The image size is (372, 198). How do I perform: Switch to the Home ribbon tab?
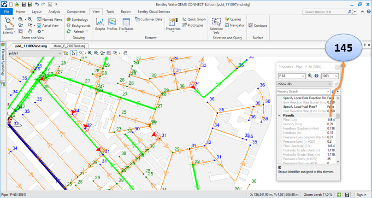click(20, 12)
